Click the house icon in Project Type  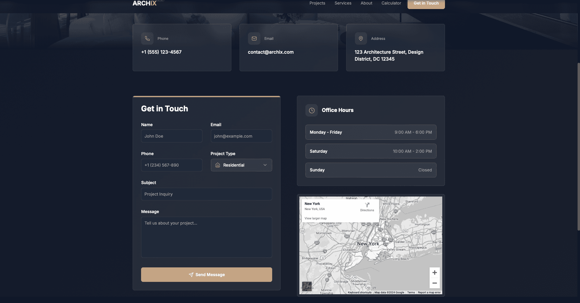(217, 165)
